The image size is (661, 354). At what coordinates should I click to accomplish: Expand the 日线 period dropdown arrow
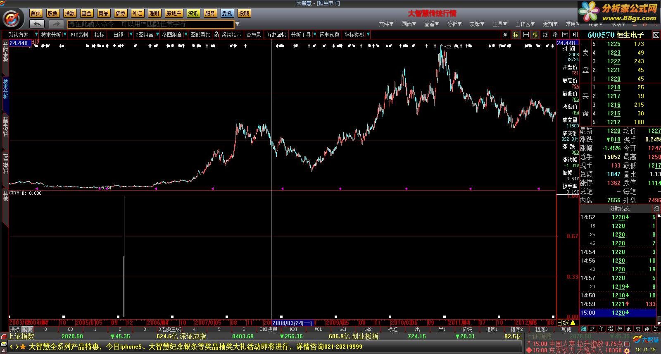pos(131,34)
